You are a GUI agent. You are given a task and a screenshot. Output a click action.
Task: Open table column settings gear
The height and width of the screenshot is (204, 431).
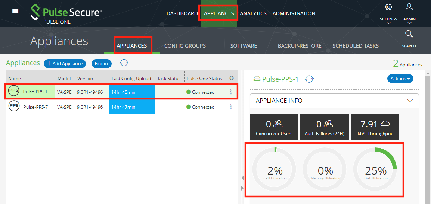click(x=232, y=78)
